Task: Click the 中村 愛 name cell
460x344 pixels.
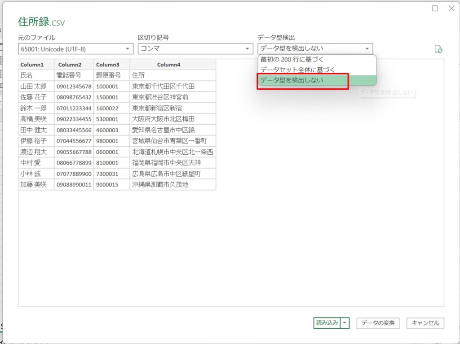Action: (x=36, y=163)
